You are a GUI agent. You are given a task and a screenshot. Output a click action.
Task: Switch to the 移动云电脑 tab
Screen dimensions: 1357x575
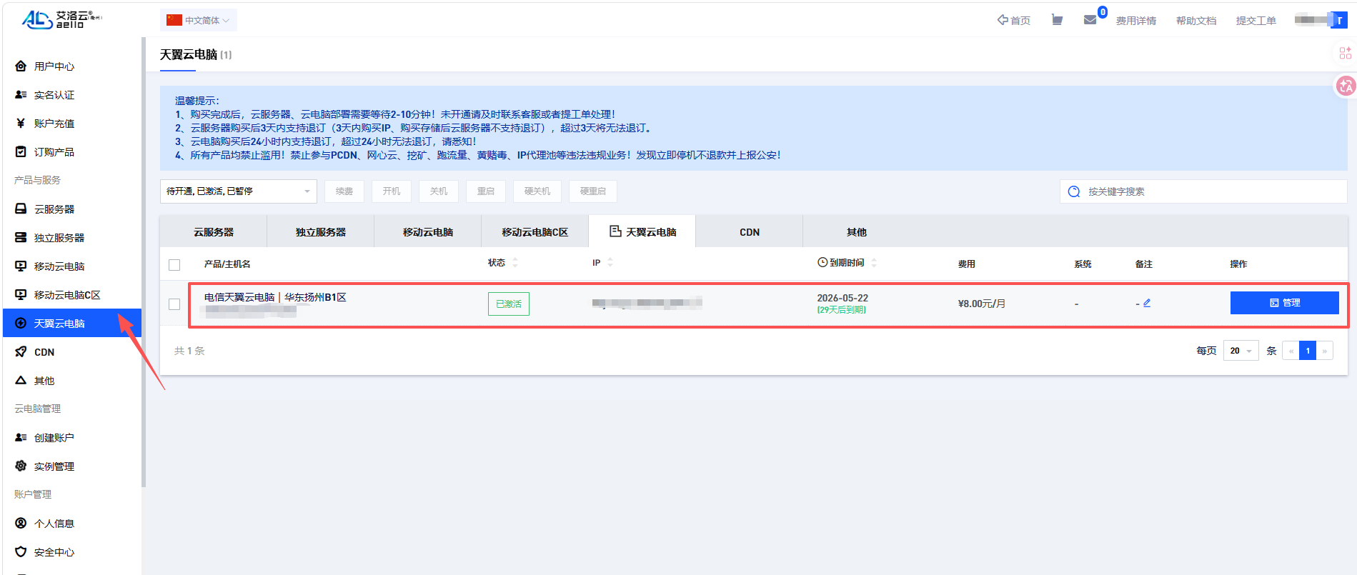(427, 232)
